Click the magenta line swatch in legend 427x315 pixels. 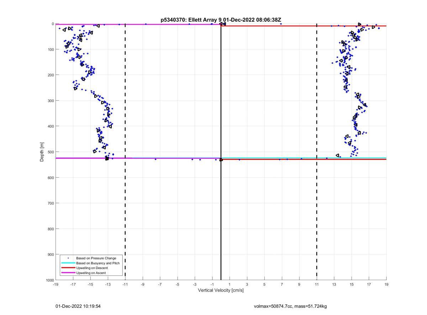(x=68, y=273)
